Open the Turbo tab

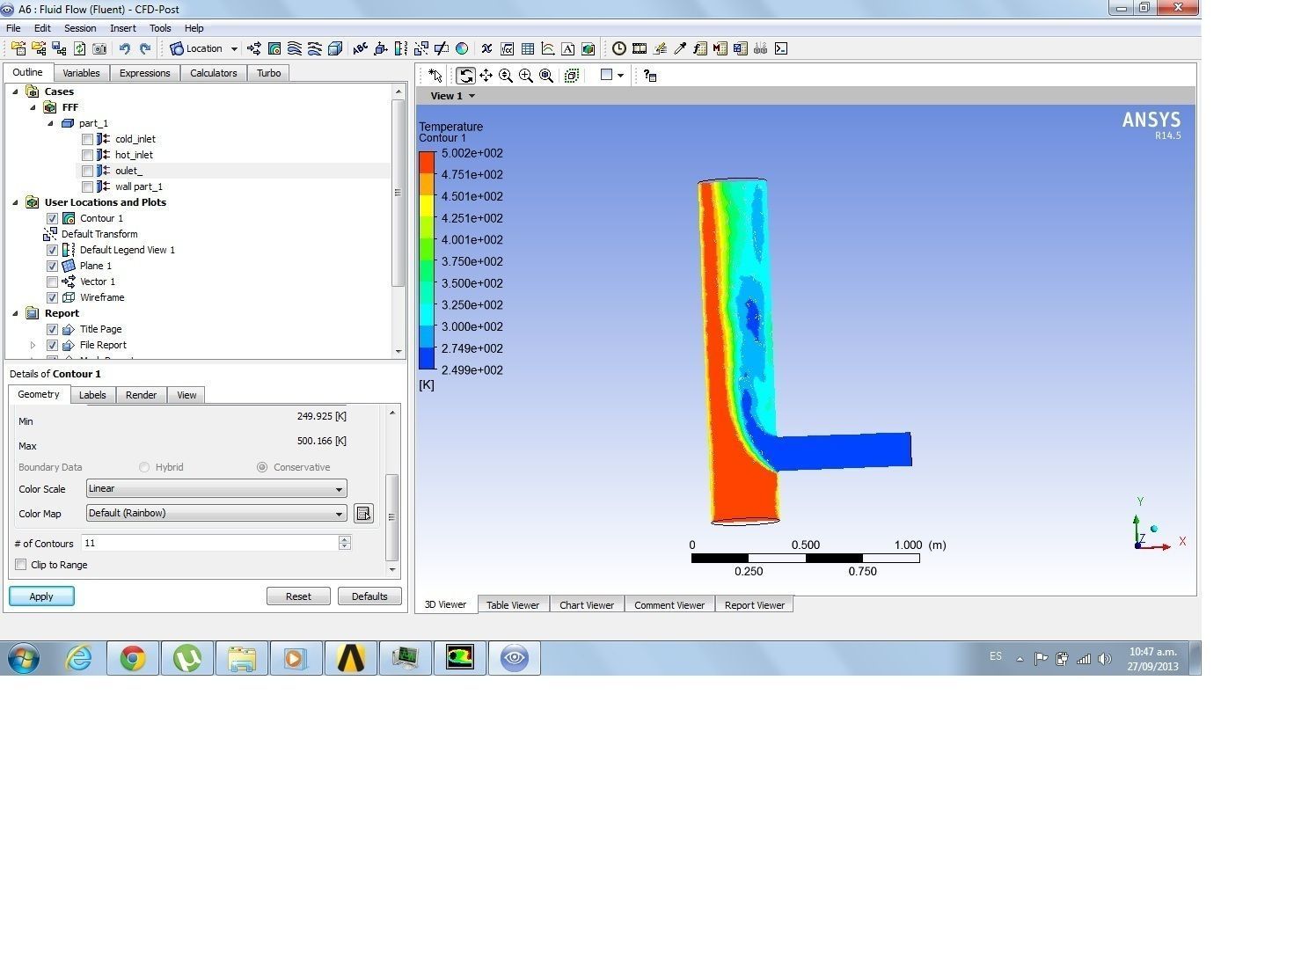[269, 73]
